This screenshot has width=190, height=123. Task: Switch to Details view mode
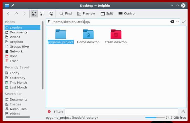coord(51,14)
